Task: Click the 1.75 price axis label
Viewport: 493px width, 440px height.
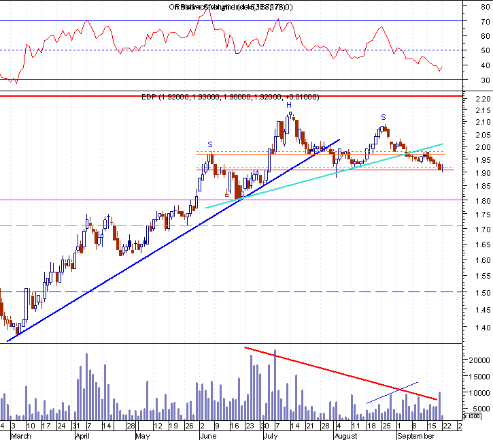Action: pyautogui.click(x=483, y=215)
